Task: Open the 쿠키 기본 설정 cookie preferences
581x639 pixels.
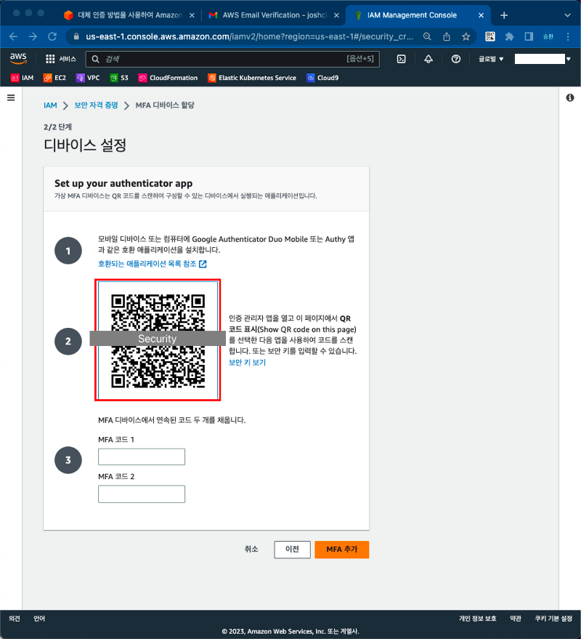Action: [x=553, y=618]
